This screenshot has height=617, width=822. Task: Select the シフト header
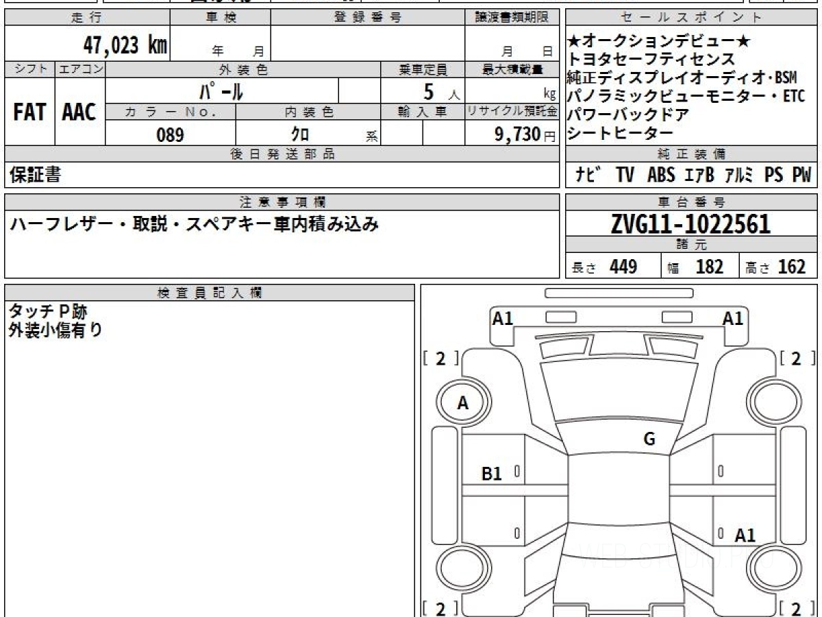[x=29, y=69]
